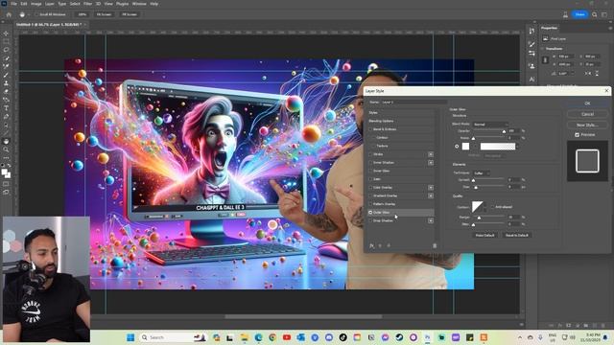Click the blue Share button
The image size is (614, 345).
(579, 14)
